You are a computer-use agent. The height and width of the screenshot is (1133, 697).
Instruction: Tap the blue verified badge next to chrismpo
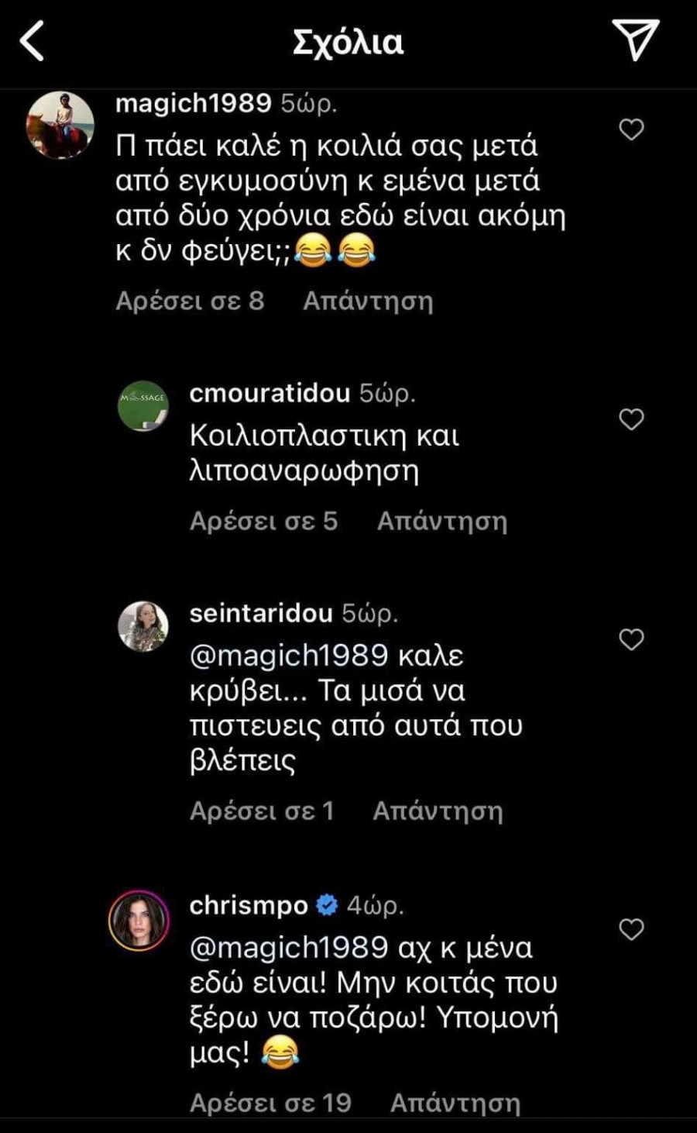click(328, 905)
